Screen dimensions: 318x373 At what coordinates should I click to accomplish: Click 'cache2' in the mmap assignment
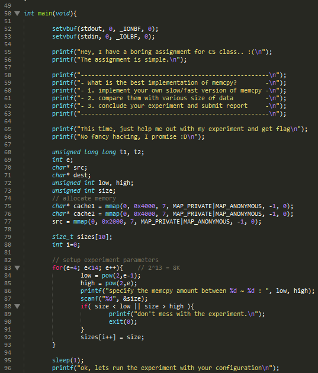pyautogui.click(x=84, y=214)
